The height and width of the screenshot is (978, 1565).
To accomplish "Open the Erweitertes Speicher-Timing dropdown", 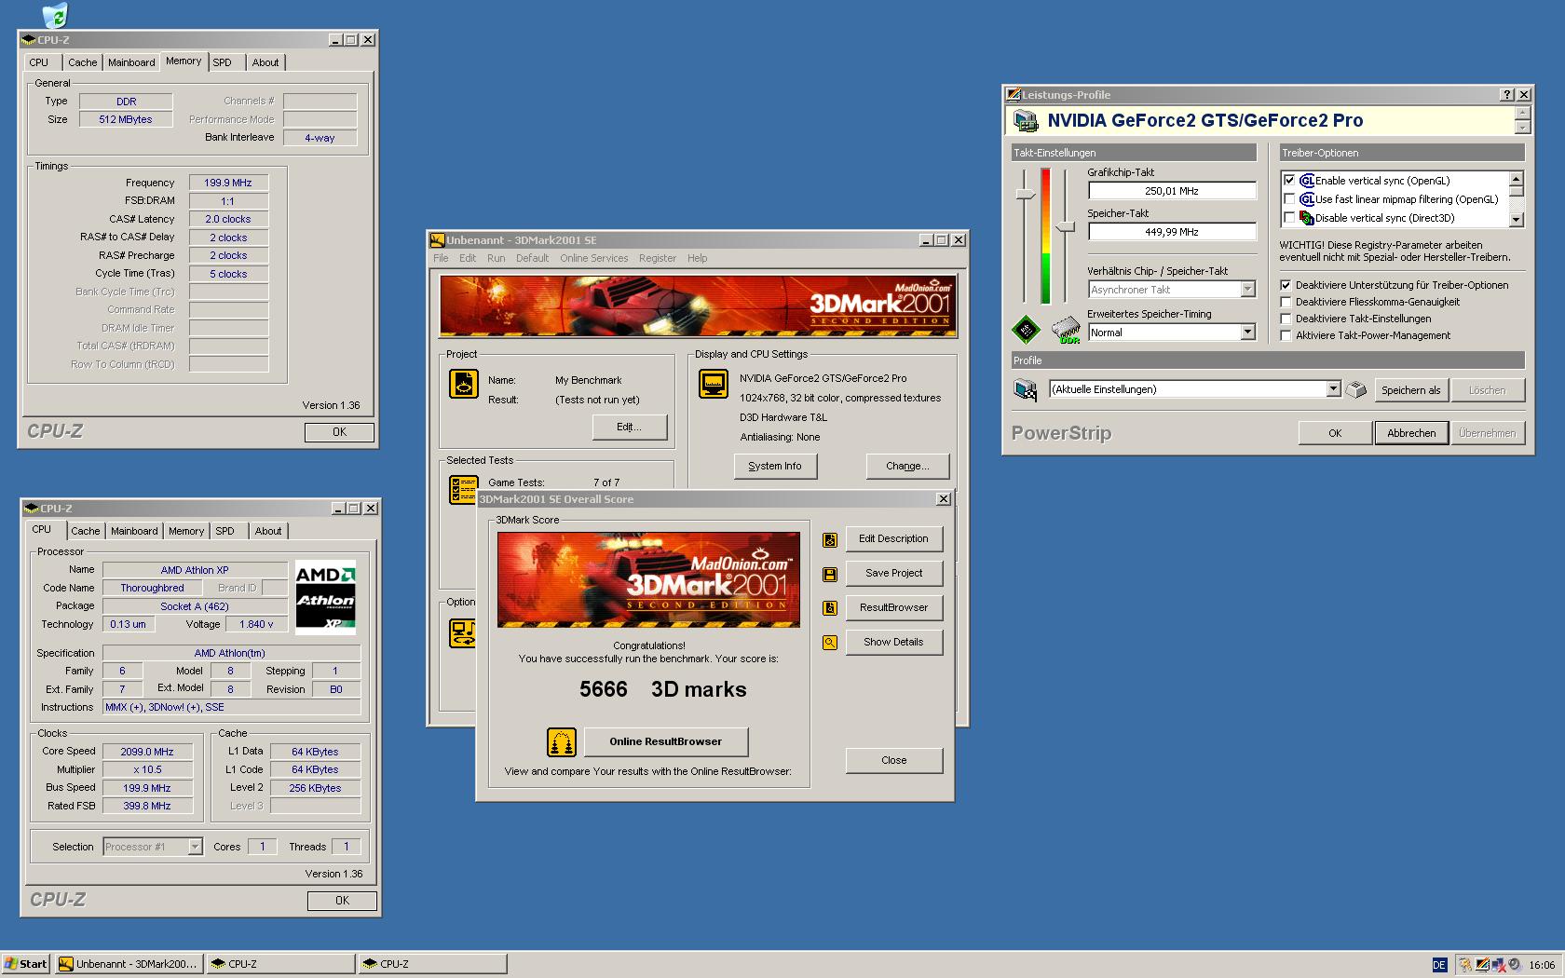I will [x=1248, y=333].
